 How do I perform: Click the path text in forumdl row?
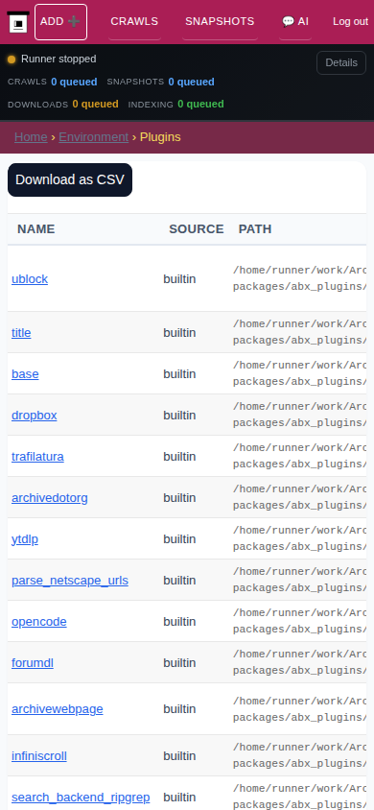[x=300, y=662]
